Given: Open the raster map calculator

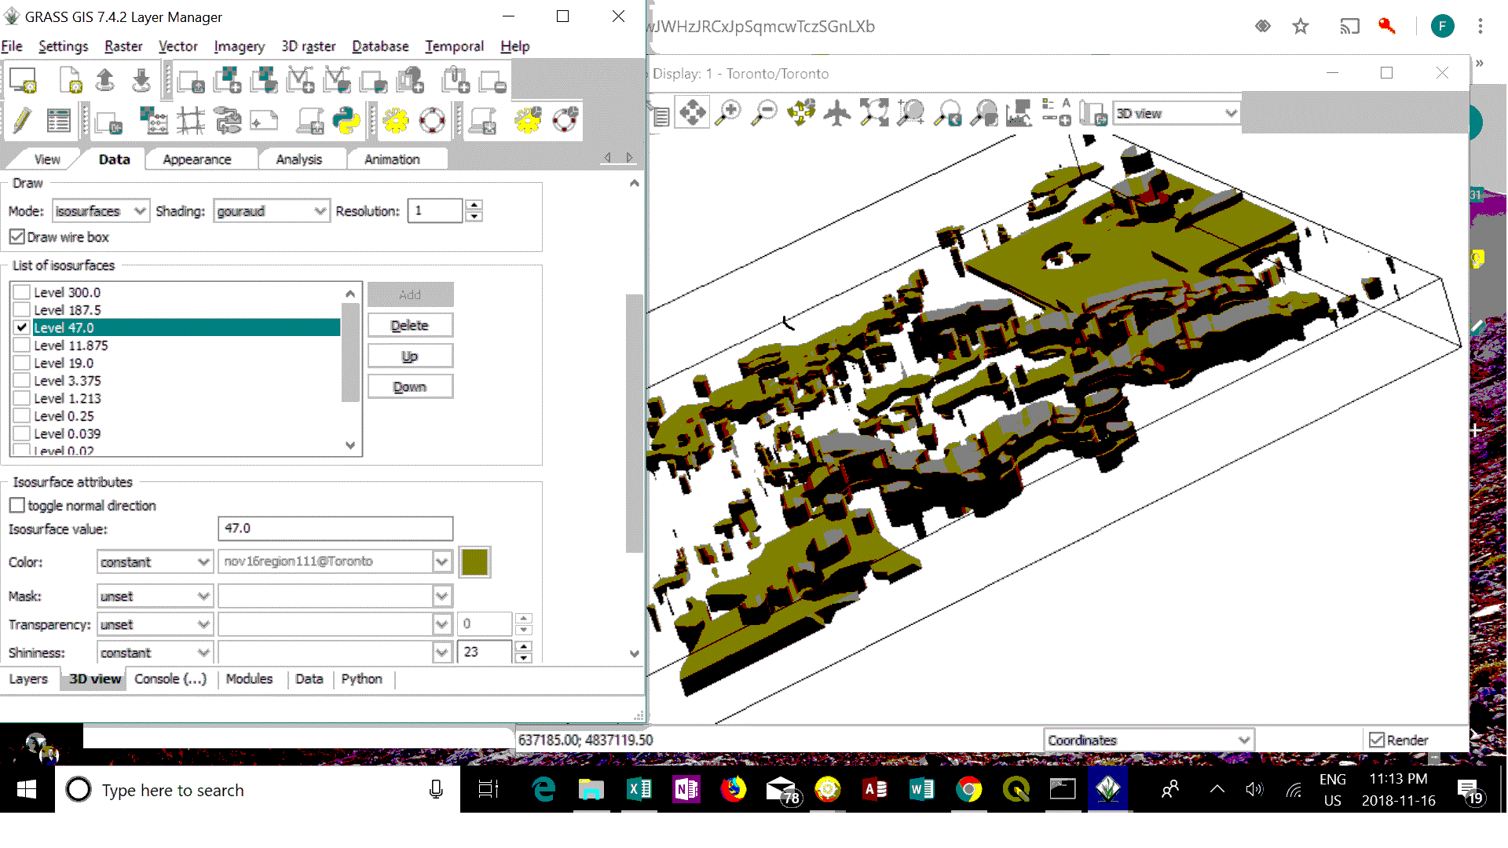Looking at the screenshot, I should click(x=153, y=121).
